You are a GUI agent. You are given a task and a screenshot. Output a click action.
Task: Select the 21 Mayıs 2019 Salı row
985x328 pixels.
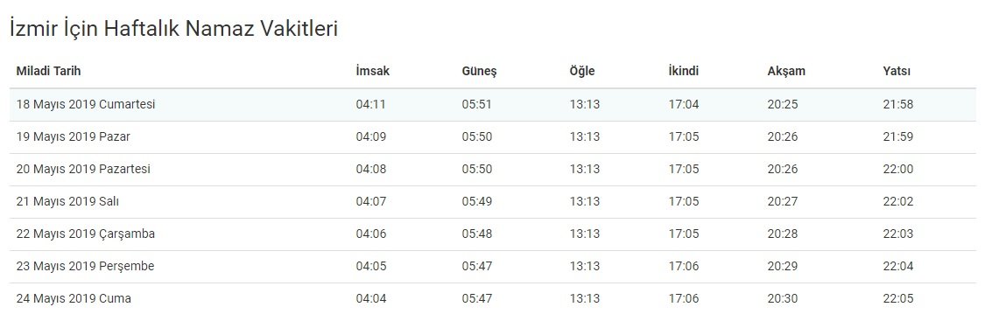(492, 202)
